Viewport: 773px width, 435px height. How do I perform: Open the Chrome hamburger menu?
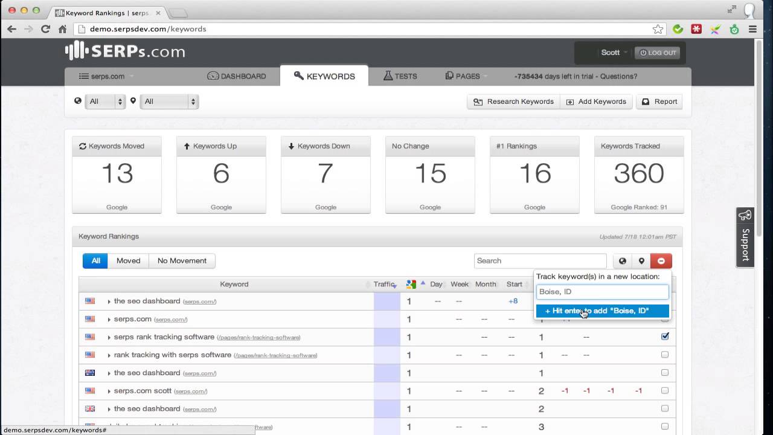pos(753,29)
